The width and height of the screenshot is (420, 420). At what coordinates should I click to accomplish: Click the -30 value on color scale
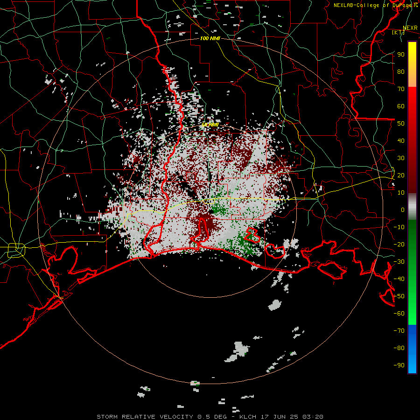point(399,262)
